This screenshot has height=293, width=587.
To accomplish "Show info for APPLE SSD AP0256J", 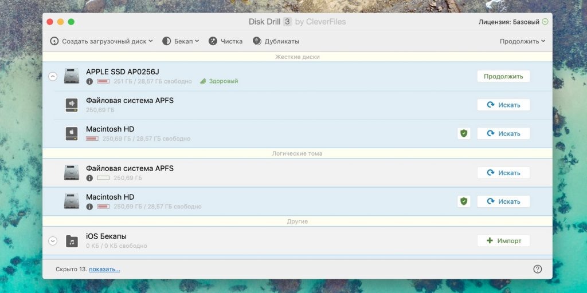I will coord(89,81).
